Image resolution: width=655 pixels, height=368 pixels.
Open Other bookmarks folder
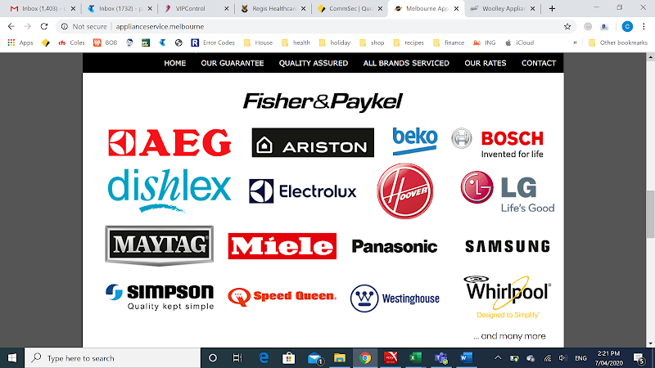pos(618,43)
